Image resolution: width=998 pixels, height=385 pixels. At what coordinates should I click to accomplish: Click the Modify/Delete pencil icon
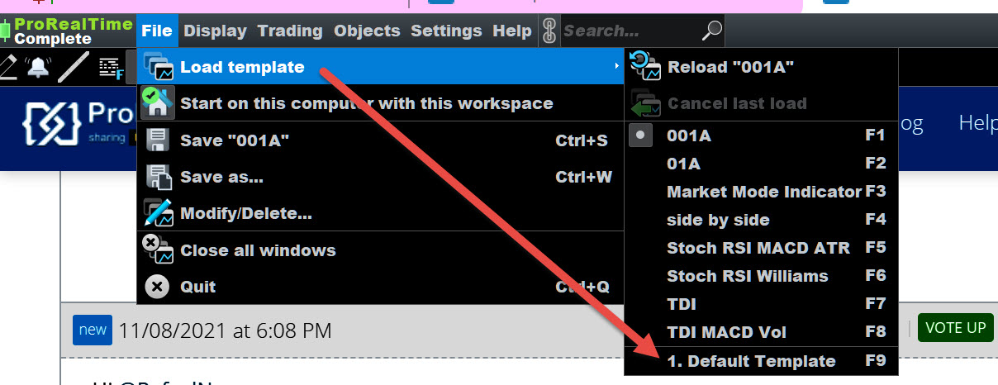[157, 213]
